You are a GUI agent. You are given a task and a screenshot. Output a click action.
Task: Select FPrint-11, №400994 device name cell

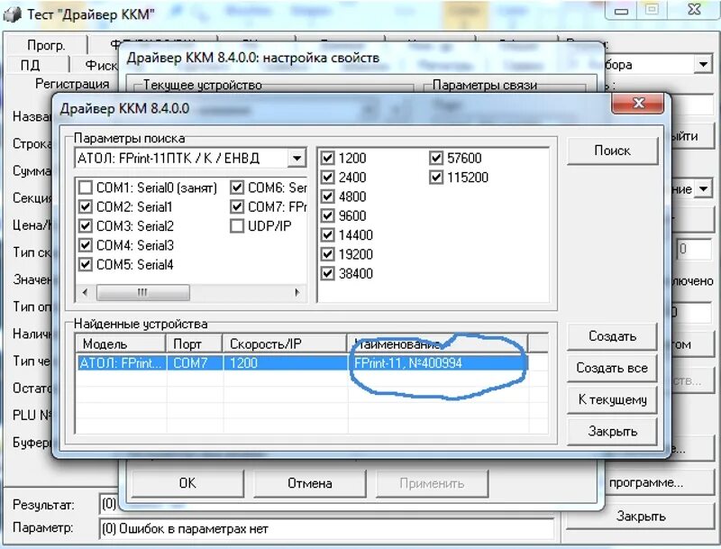tap(437, 363)
